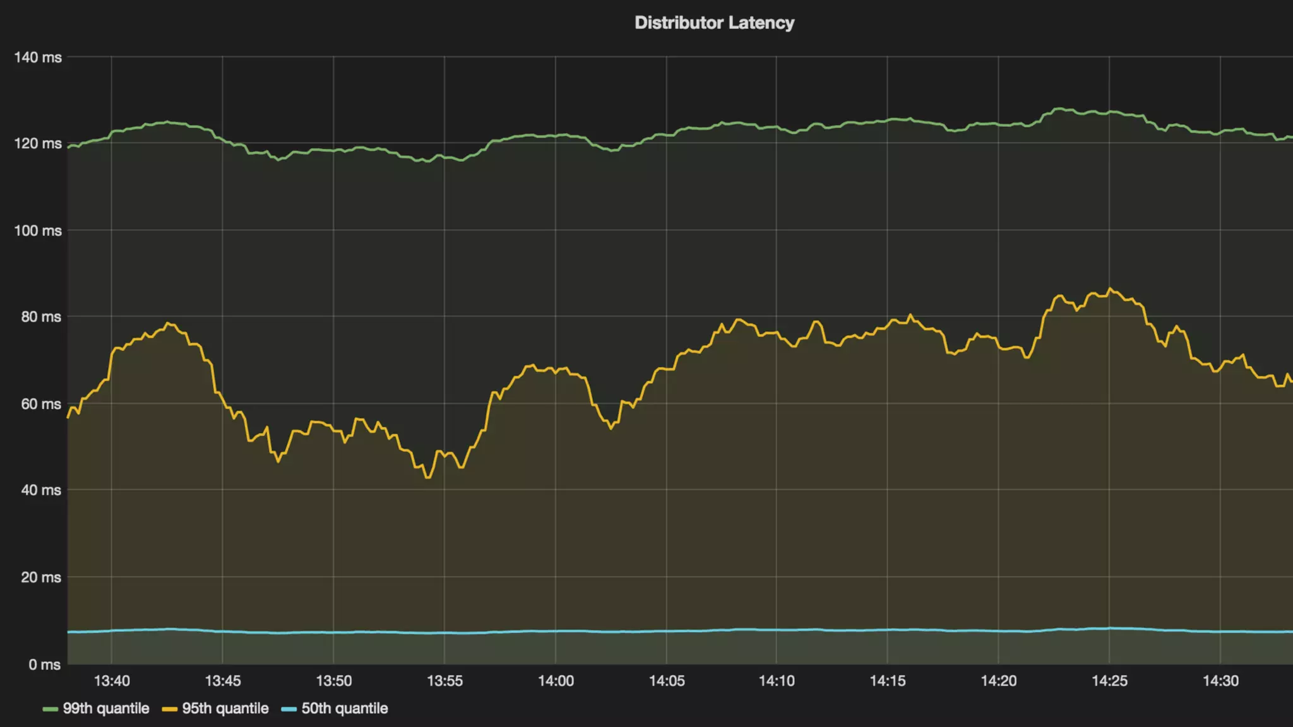Image resolution: width=1293 pixels, height=727 pixels.
Task: Click the 14:00 time axis label
Action: point(556,681)
